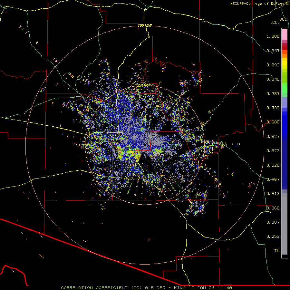Screen dimensions: 290x290
Task: Click the 1.000 scale value
Action: (273, 36)
